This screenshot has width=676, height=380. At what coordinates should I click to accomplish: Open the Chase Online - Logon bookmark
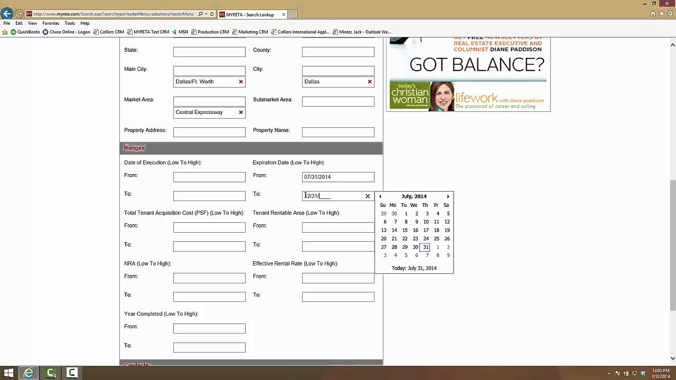67,32
